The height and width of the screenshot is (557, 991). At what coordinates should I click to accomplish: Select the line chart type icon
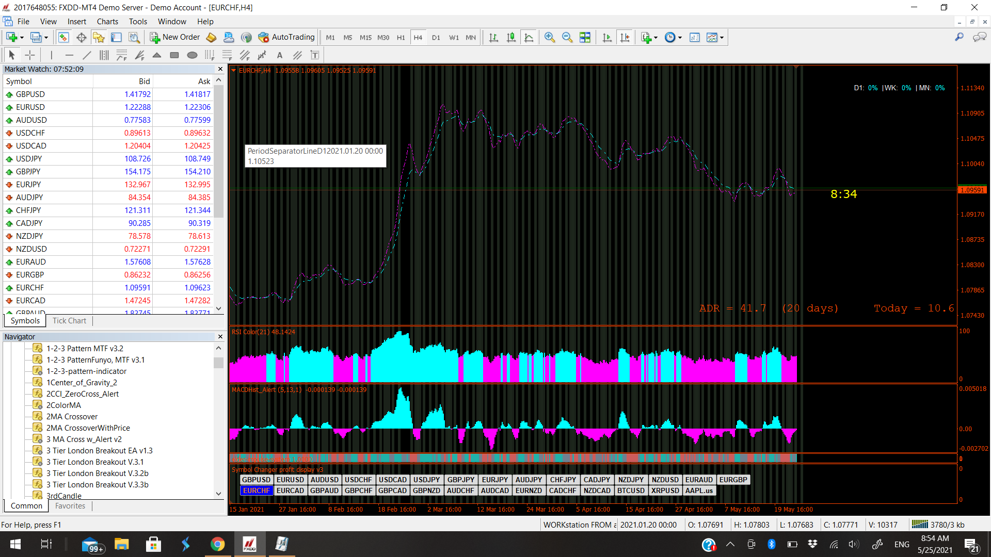coord(529,37)
